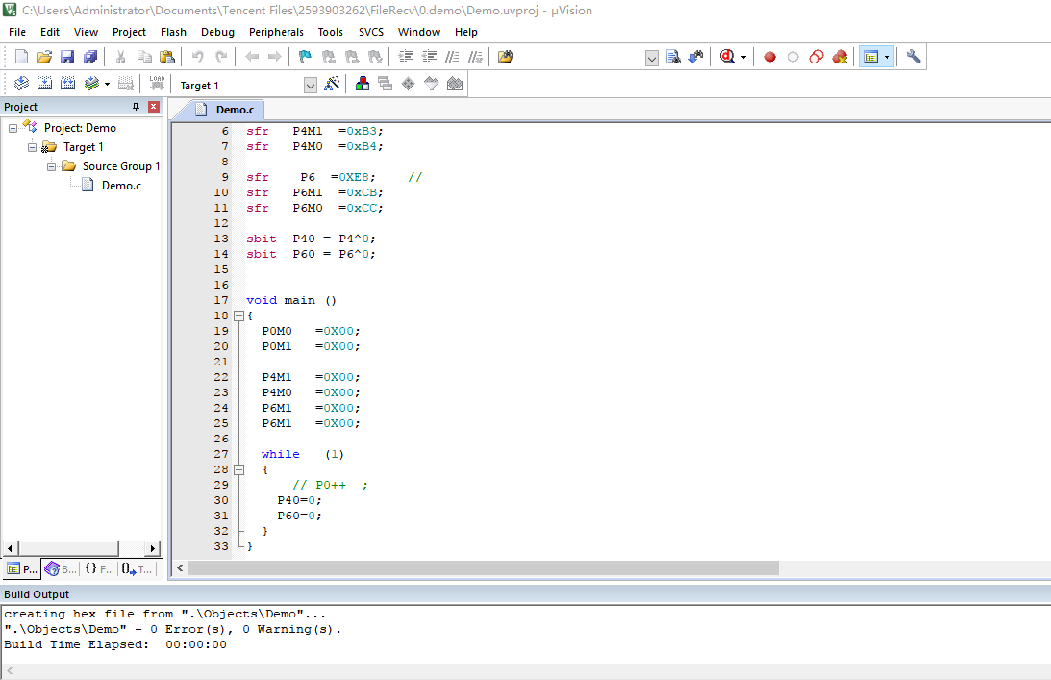Select Demo.c in the project tree
1051x680 pixels.
point(121,186)
